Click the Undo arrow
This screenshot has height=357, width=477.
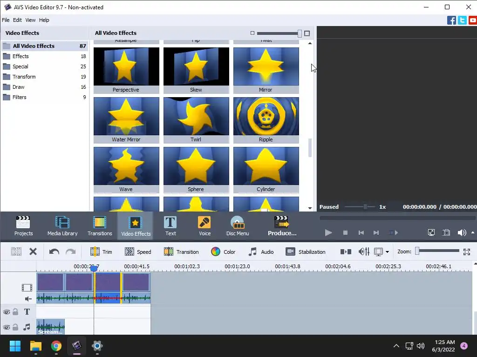pos(54,251)
